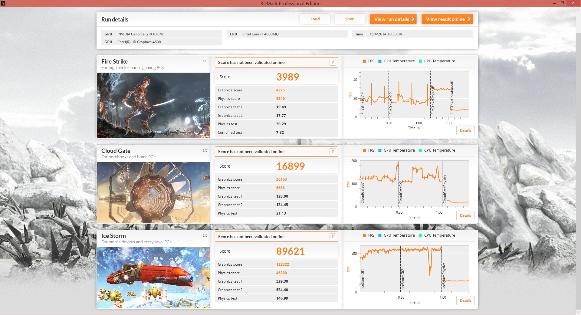Toggle FPS legend swatch in Cloud Gate chart

coord(364,150)
